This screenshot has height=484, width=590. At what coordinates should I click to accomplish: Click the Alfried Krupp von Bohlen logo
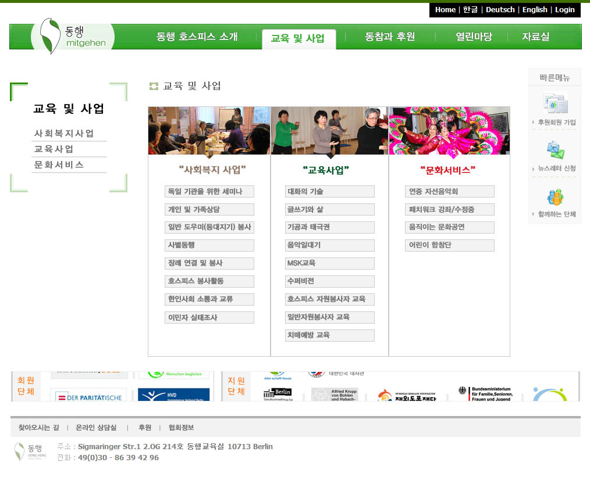pos(335,395)
